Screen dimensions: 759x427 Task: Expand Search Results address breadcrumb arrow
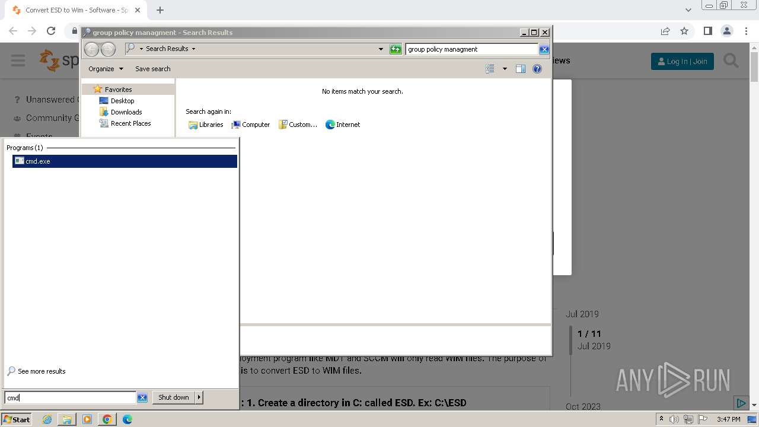click(193, 49)
